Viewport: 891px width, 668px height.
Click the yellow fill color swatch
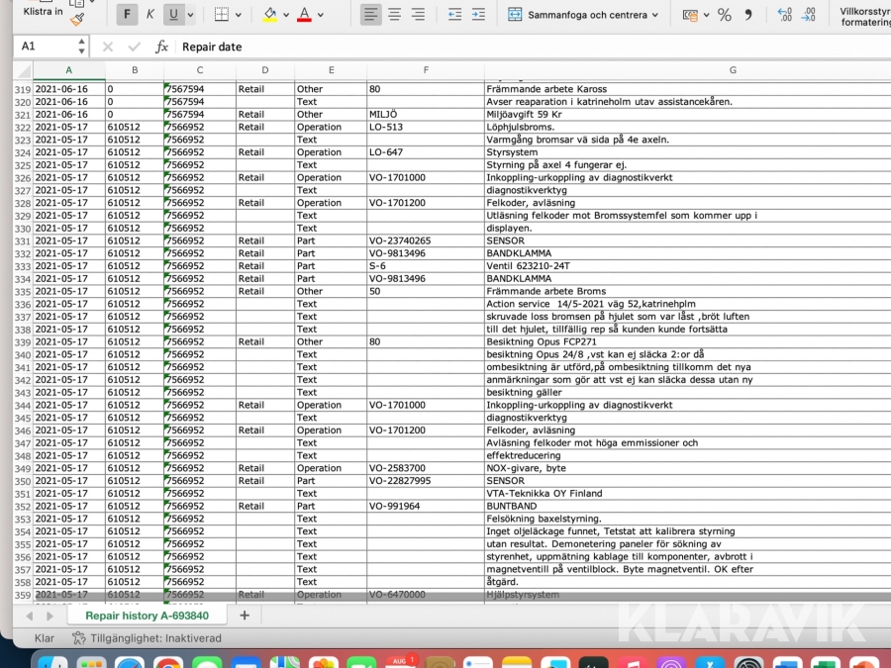click(269, 15)
